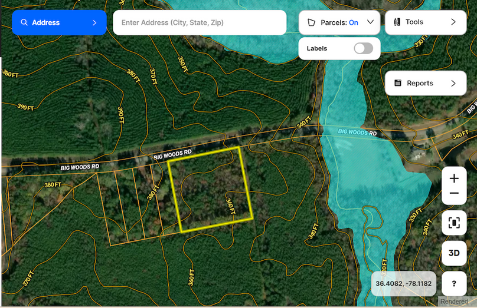Expand the Tools panel chevron
The height and width of the screenshot is (308, 477).
[x=453, y=22]
